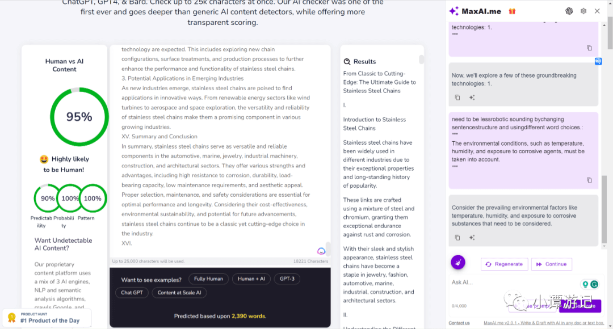613x329 pixels.
Task: Load the Chat GPT example
Action: tap(132, 293)
